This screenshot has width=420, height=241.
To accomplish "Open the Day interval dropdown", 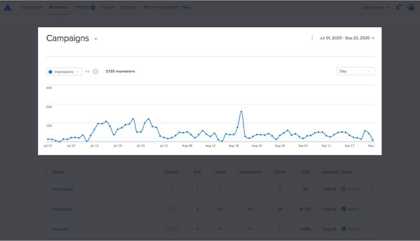I will 356,71.
